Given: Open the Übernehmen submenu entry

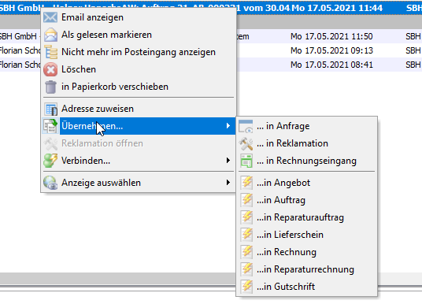Looking at the screenshot, I should (x=139, y=126).
